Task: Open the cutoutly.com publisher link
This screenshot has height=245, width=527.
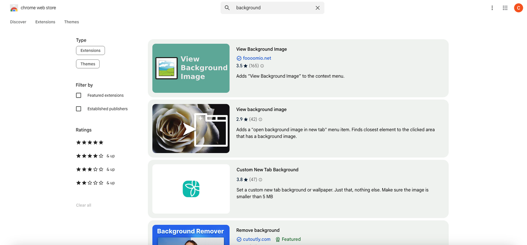Action: (x=257, y=239)
